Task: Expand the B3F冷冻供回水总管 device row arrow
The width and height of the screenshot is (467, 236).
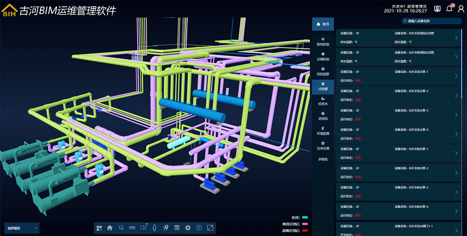Action: [x=456, y=37]
